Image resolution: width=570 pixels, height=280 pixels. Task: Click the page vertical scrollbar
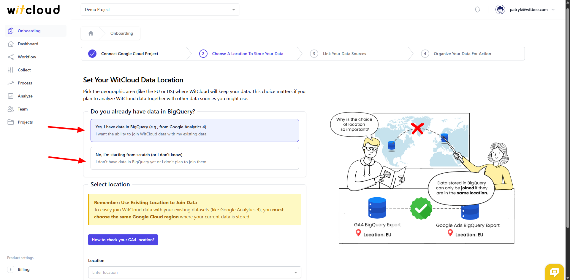click(x=568, y=119)
